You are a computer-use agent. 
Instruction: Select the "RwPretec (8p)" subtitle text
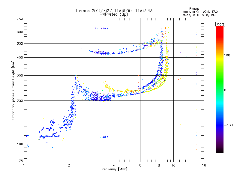click(x=114, y=14)
